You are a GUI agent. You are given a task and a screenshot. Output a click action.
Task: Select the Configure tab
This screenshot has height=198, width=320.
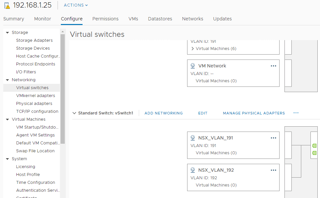[72, 19]
